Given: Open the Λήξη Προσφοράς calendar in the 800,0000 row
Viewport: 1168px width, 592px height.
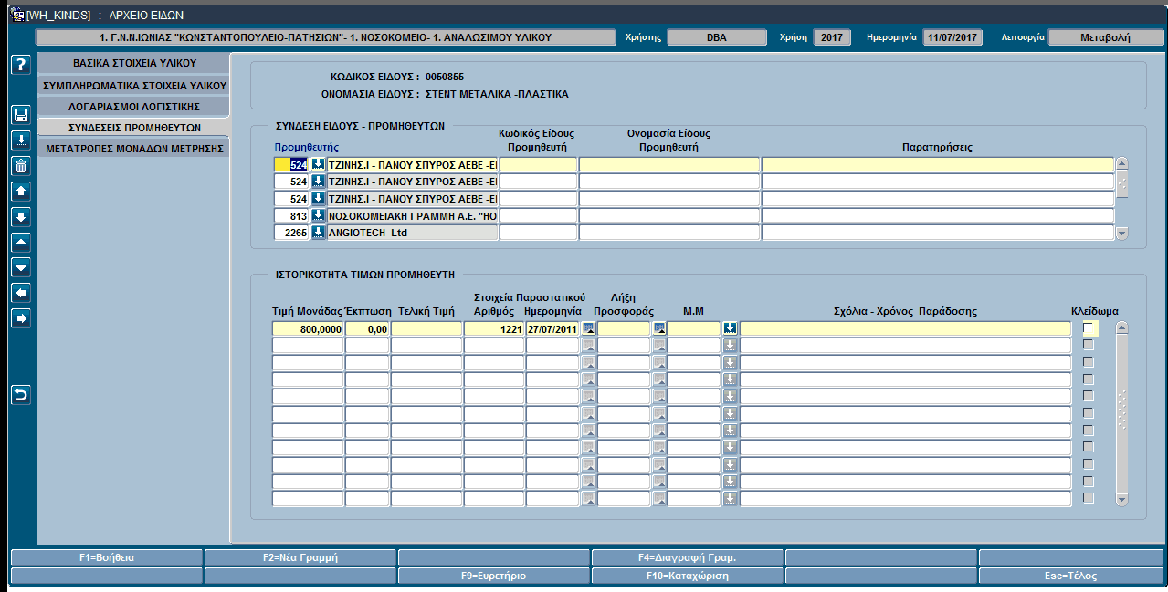Looking at the screenshot, I should click(659, 328).
